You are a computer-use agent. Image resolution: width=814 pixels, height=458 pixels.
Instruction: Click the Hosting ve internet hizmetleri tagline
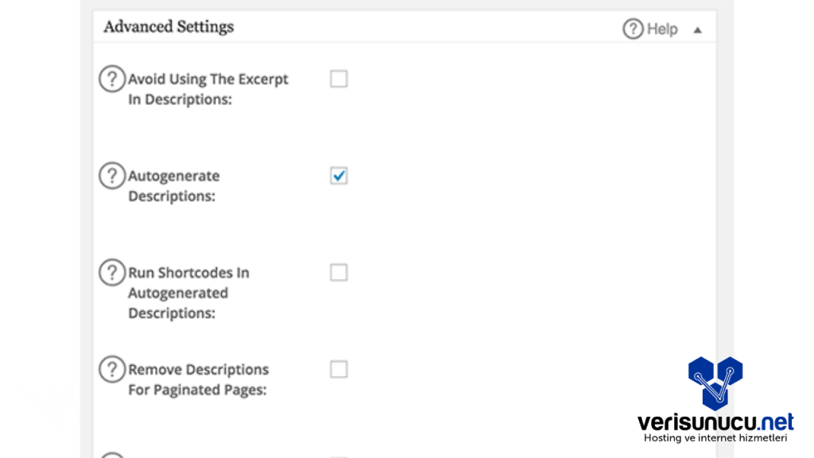pyautogui.click(x=715, y=438)
